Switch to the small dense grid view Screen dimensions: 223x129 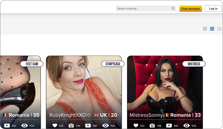[219, 29]
